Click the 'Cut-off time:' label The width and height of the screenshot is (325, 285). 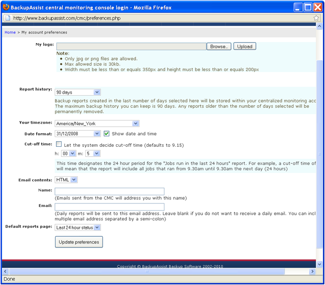click(x=38, y=144)
